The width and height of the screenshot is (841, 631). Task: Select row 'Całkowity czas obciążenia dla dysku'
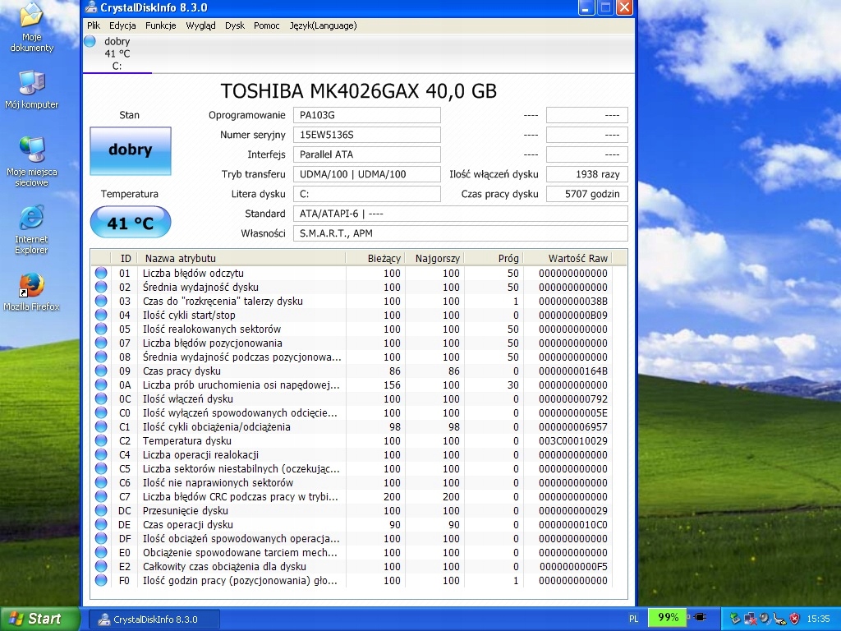tap(352, 566)
